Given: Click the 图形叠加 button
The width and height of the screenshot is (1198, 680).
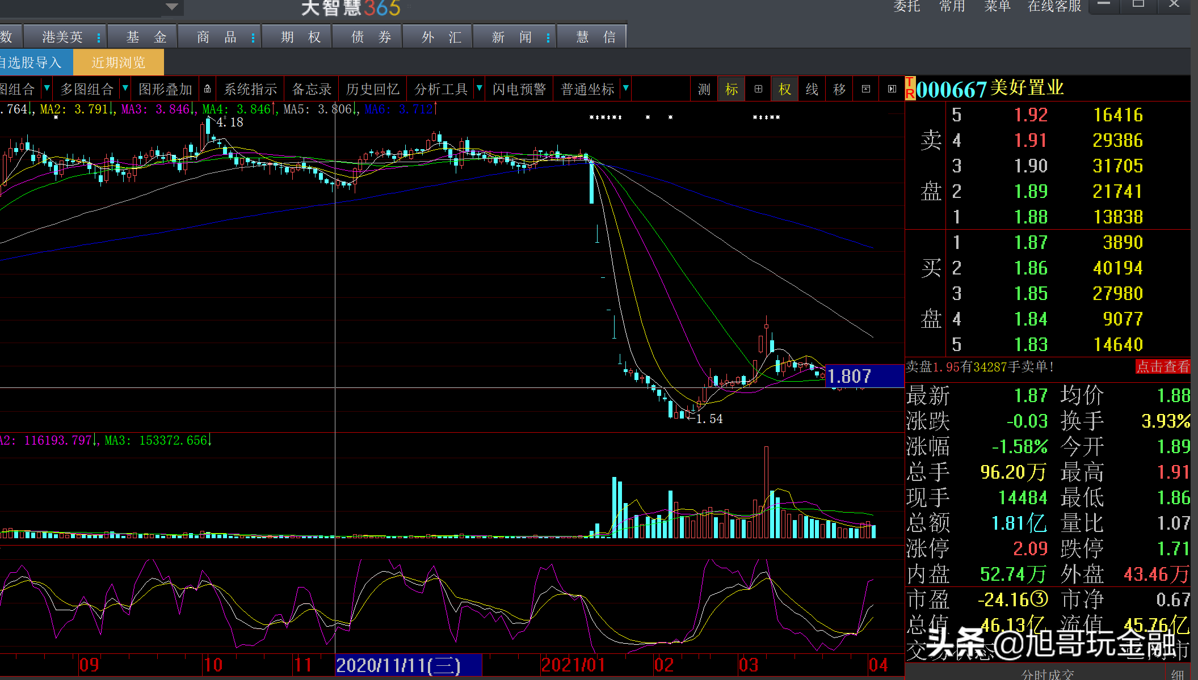Looking at the screenshot, I should [x=165, y=89].
